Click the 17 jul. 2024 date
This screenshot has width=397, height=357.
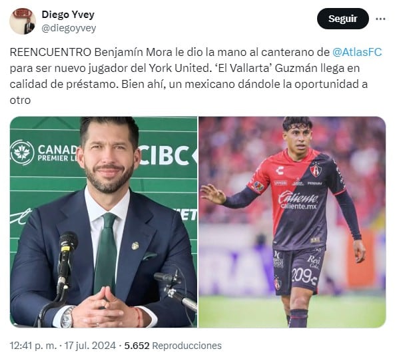point(90,346)
